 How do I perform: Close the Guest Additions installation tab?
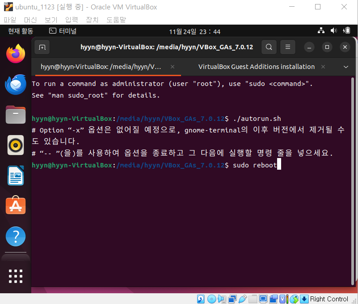(x=323, y=67)
